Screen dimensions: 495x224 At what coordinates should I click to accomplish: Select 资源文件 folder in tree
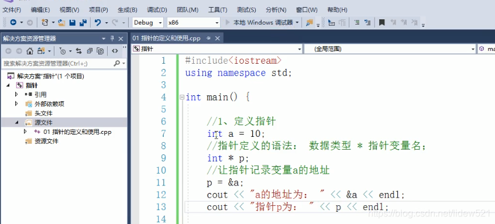pyautogui.click(x=46, y=141)
